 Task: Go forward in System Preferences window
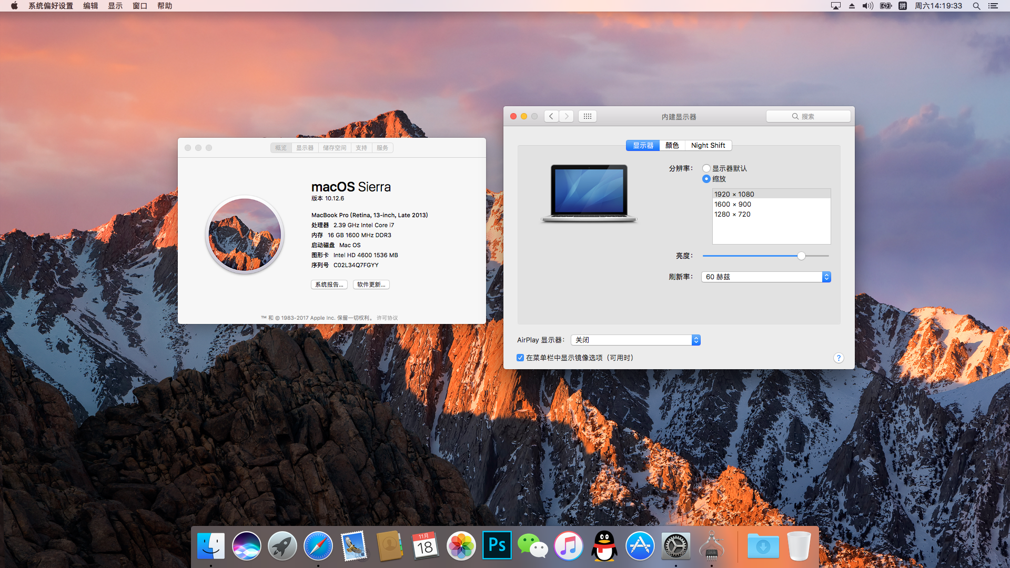[x=567, y=116]
